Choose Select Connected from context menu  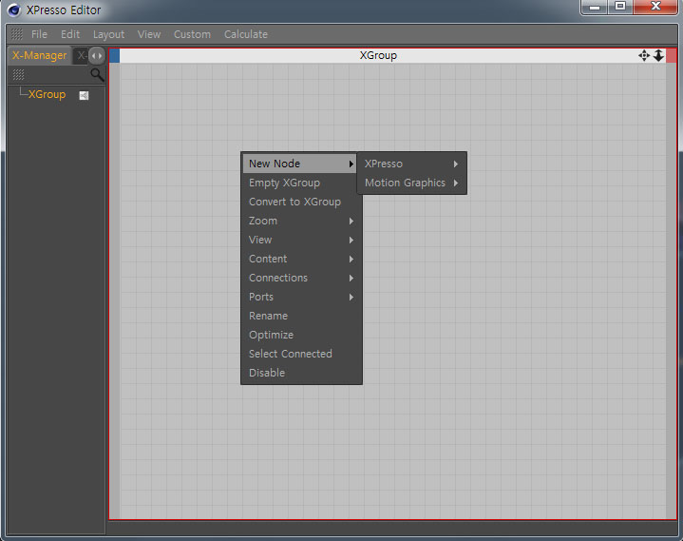pyautogui.click(x=301, y=354)
